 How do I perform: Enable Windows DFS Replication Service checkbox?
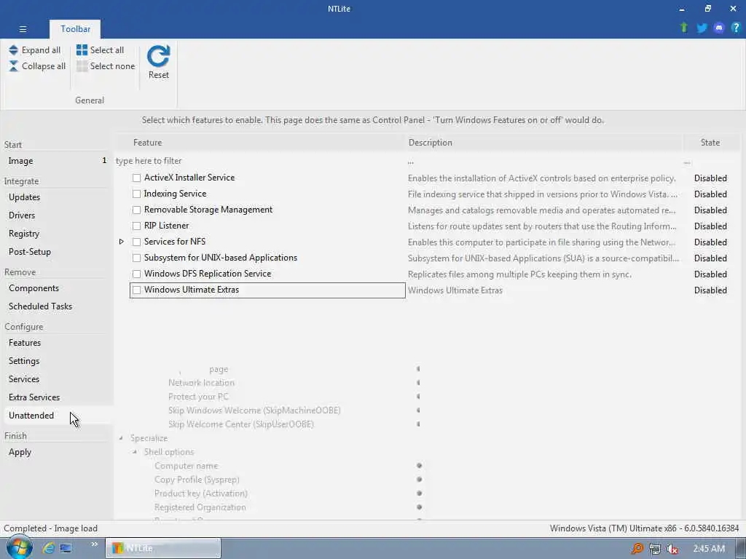136,274
